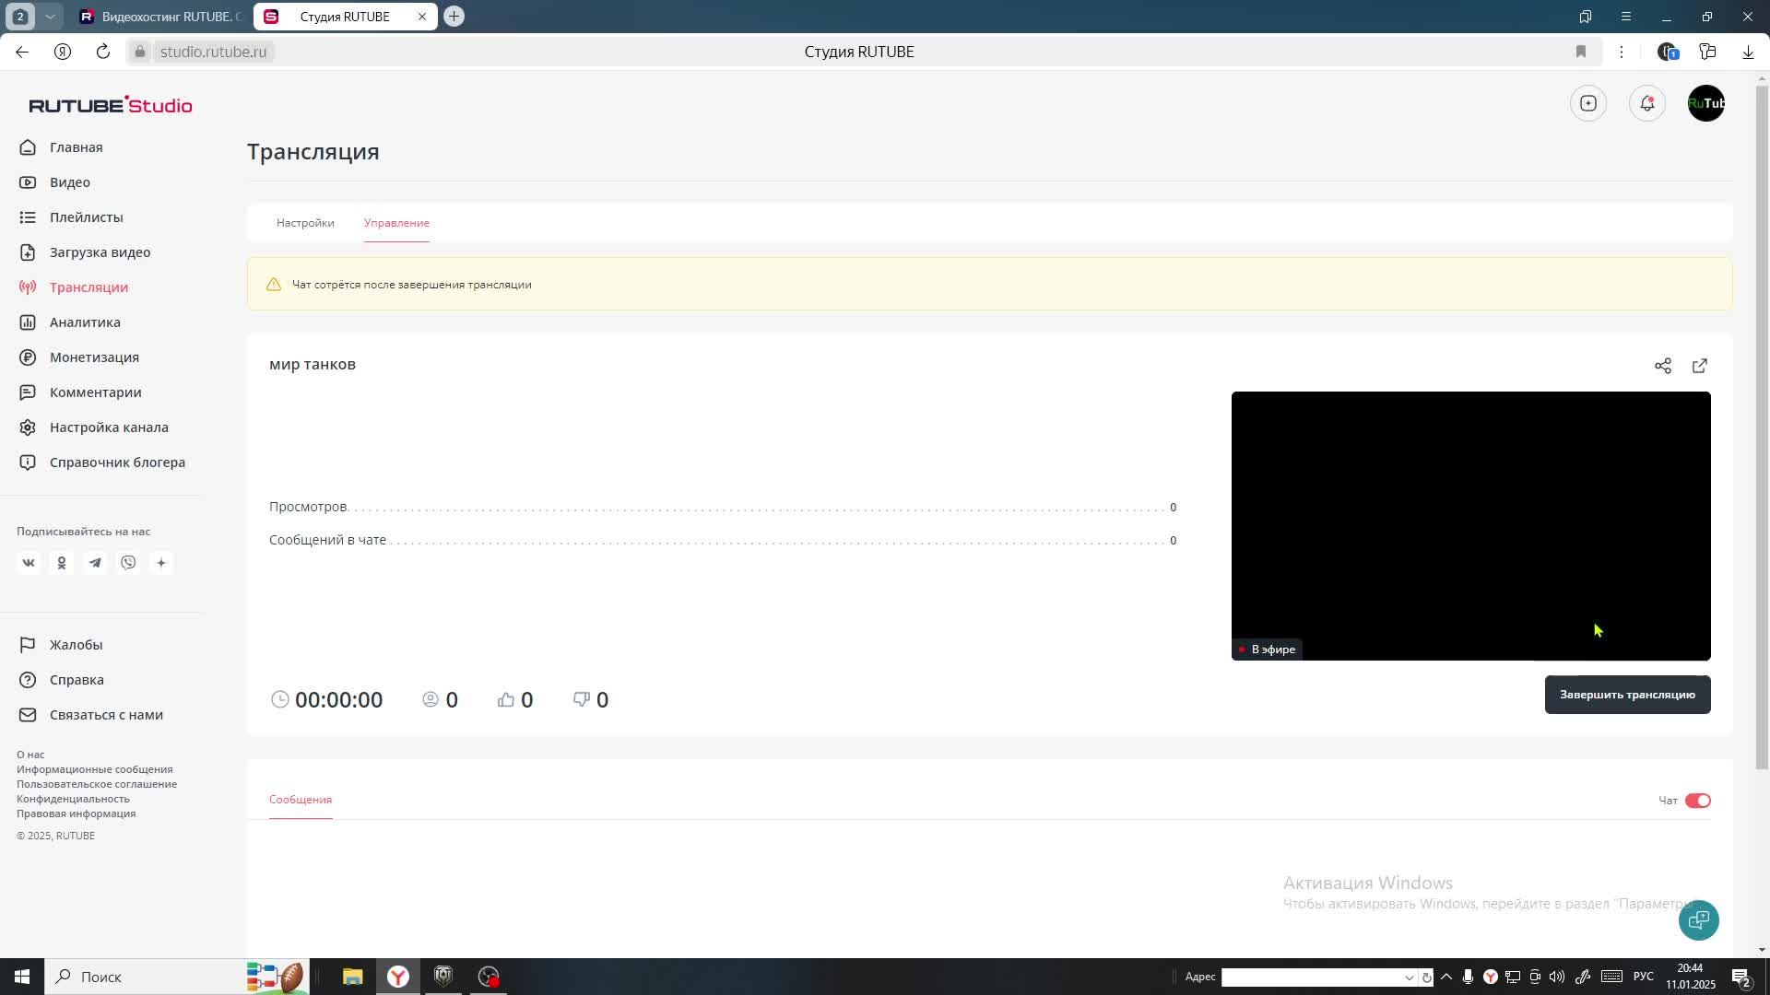Expand the taskbar Адрес dropdown arrow
The height and width of the screenshot is (995, 1770).
click(1409, 977)
